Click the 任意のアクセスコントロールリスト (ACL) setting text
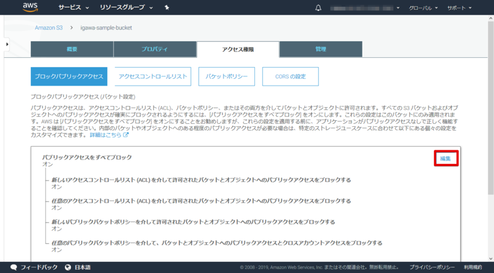The height and width of the screenshot is (273, 494). [201, 201]
